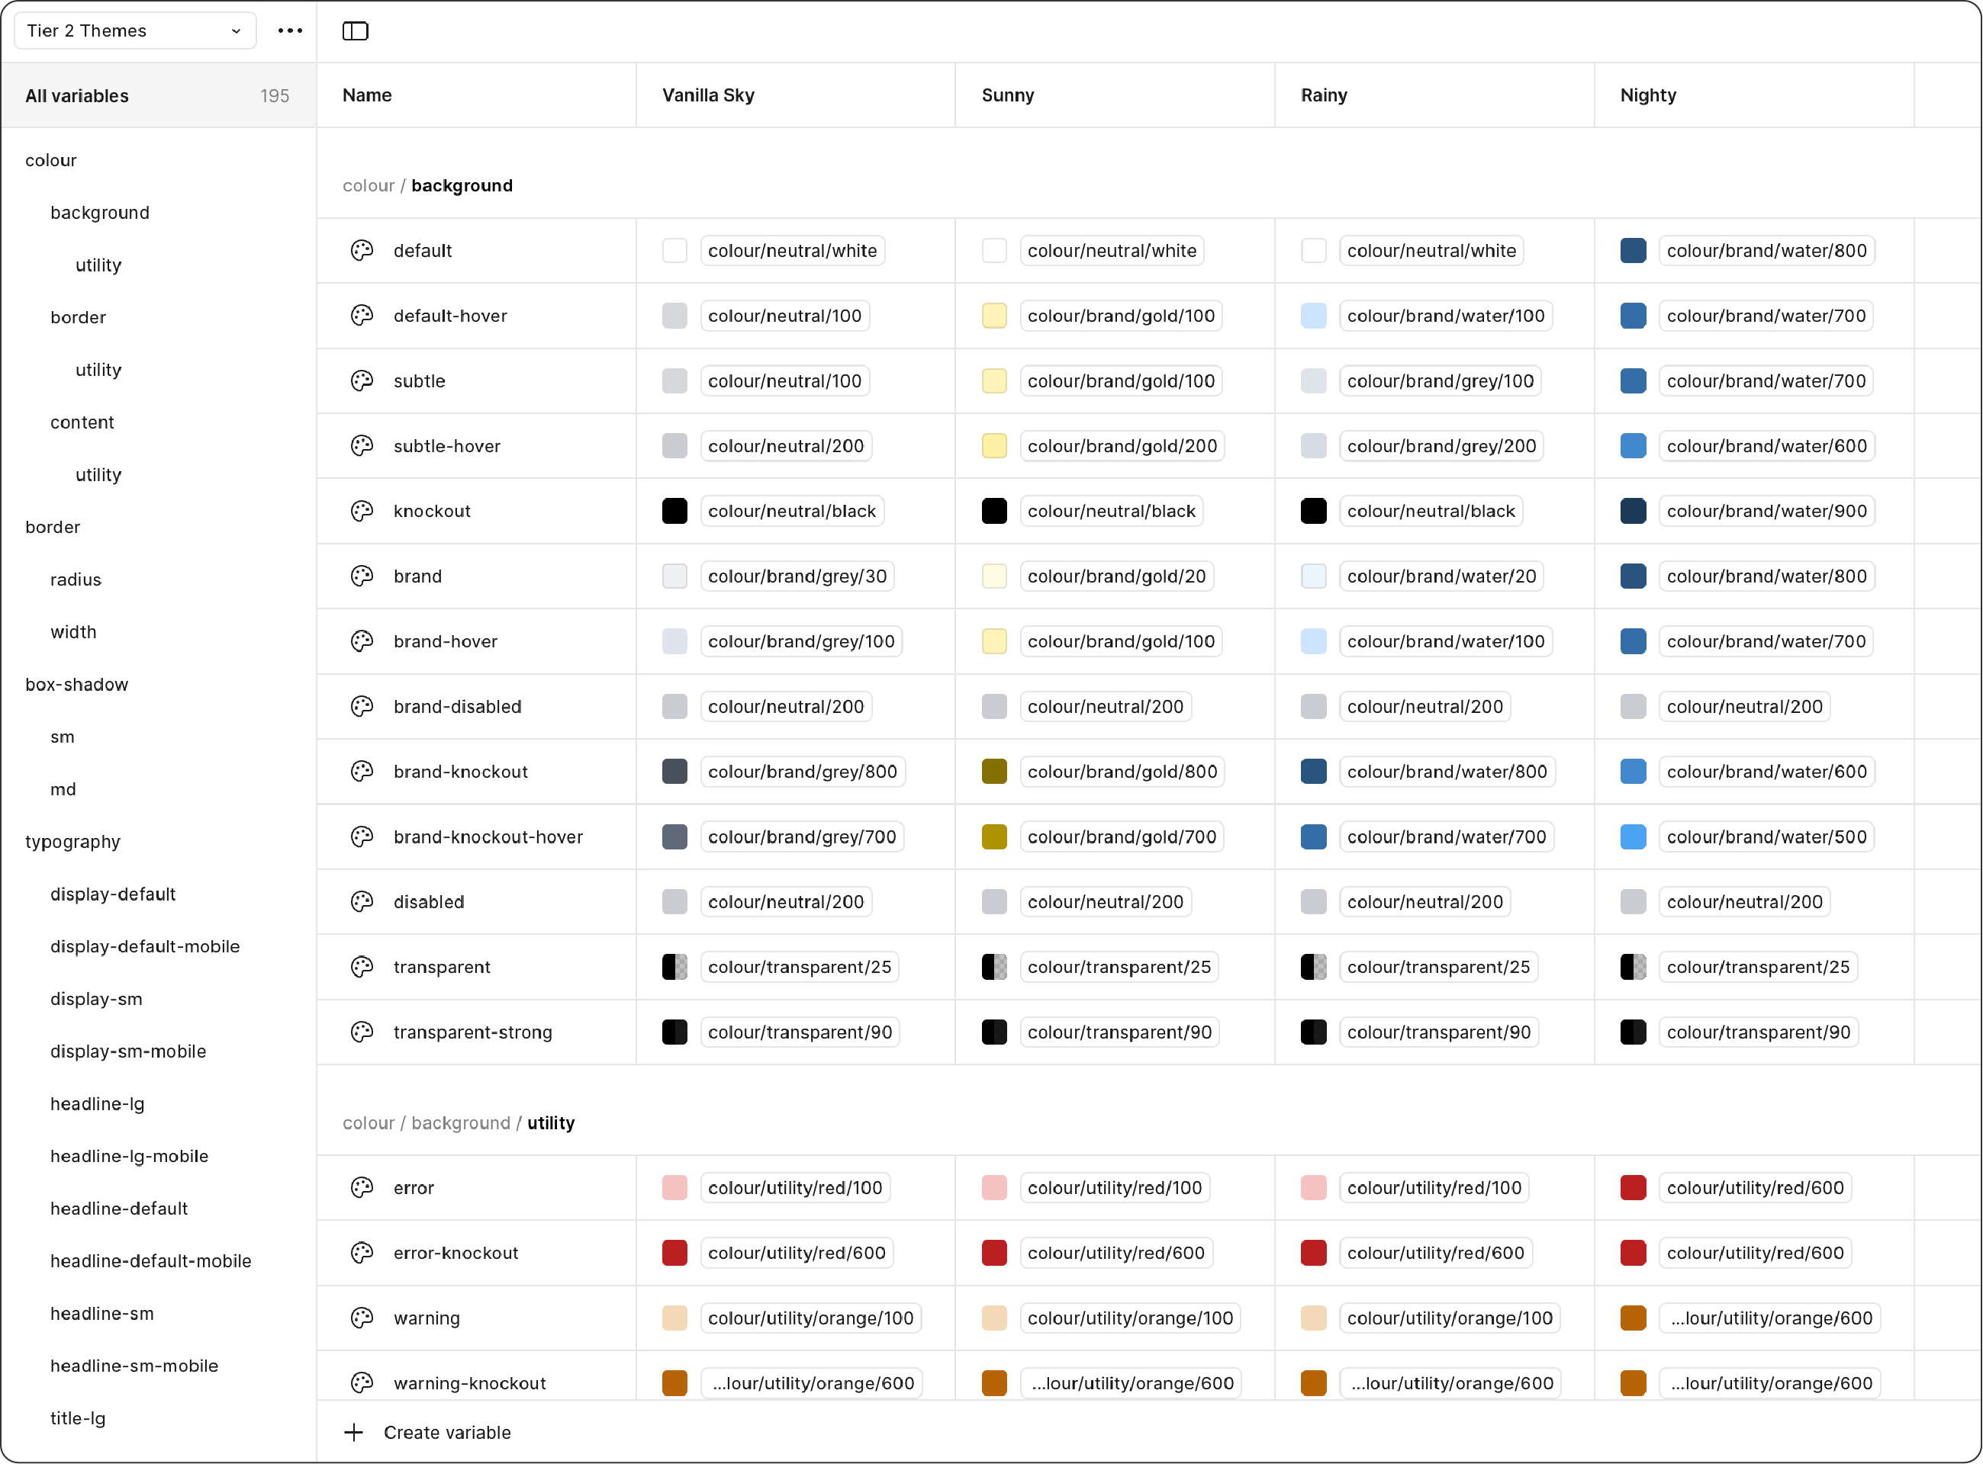This screenshot has height=1464, width=1983.
Task: Select radius under the border group
Action: [x=76, y=579]
